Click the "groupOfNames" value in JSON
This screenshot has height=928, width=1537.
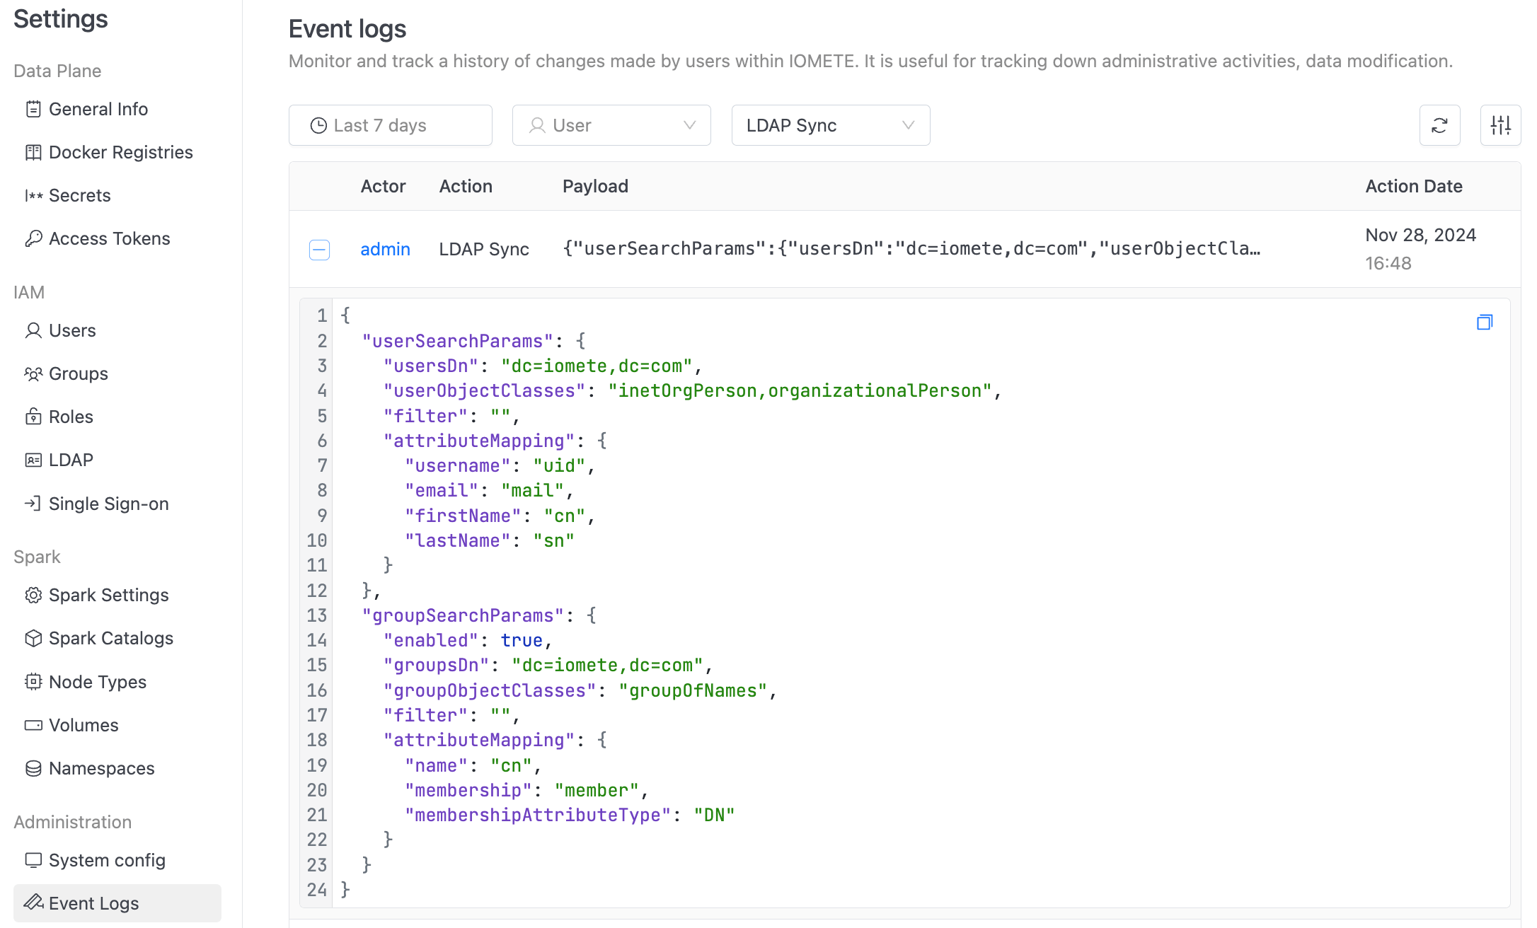coord(693,690)
